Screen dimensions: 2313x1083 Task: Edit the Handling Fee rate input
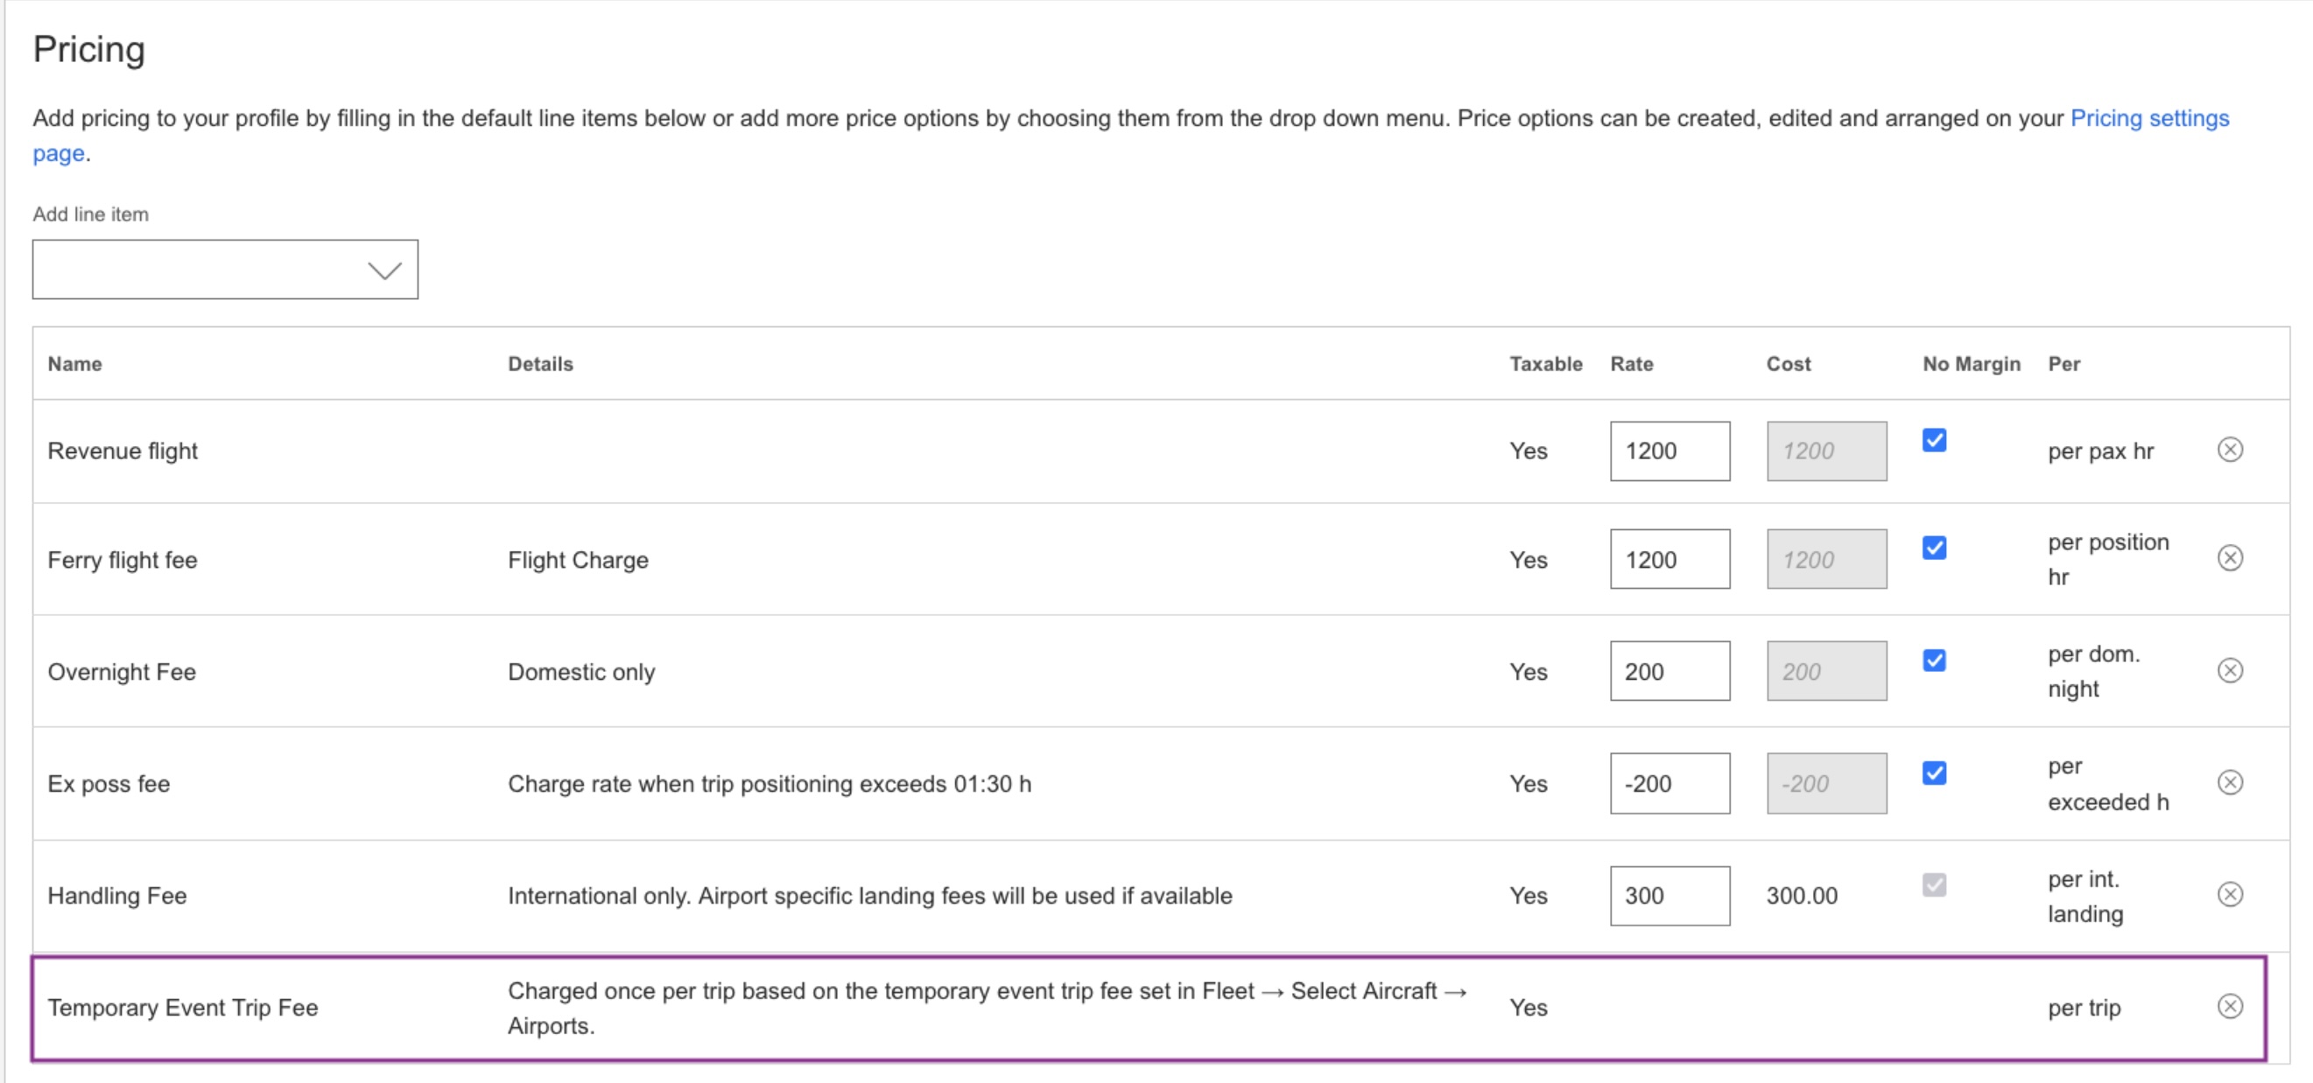click(x=1670, y=896)
